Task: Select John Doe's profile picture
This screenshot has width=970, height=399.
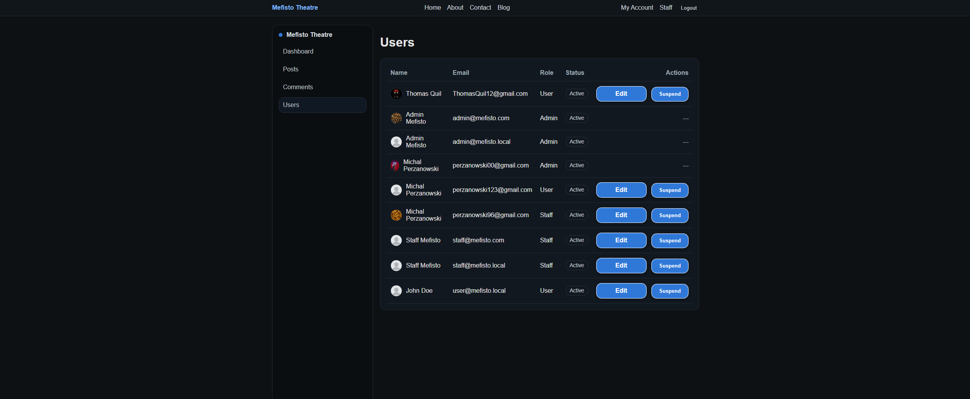Action: click(x=396, y=290)
